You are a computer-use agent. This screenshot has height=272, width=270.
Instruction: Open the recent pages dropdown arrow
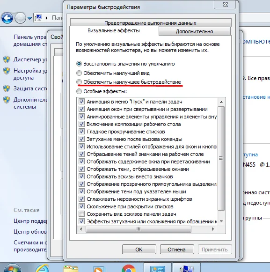[x=29, y=18]
